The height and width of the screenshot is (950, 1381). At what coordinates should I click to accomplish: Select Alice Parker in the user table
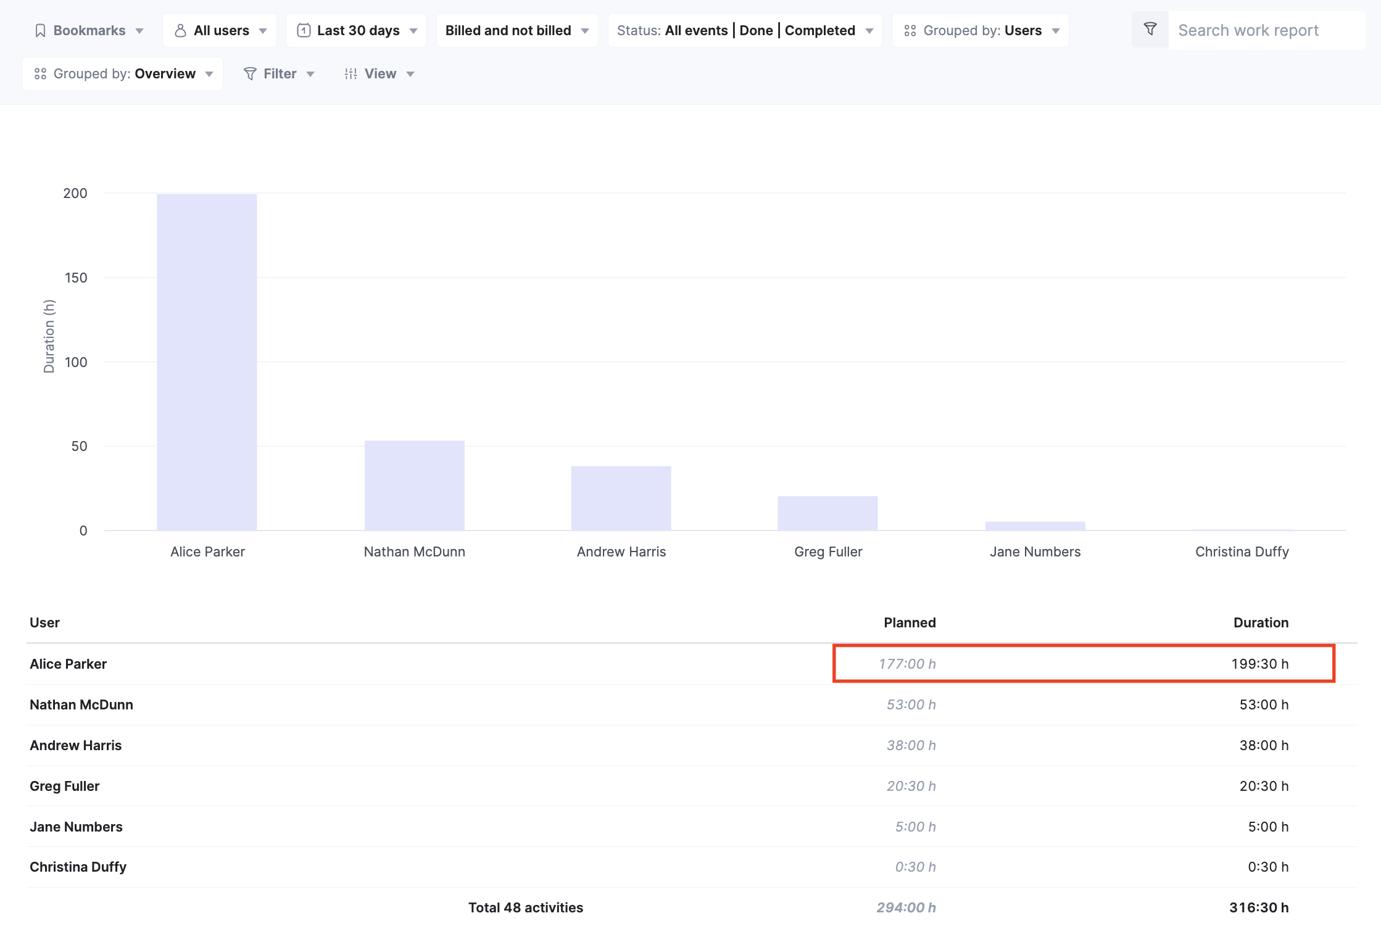pyautogui.click(x=68, y=663)
